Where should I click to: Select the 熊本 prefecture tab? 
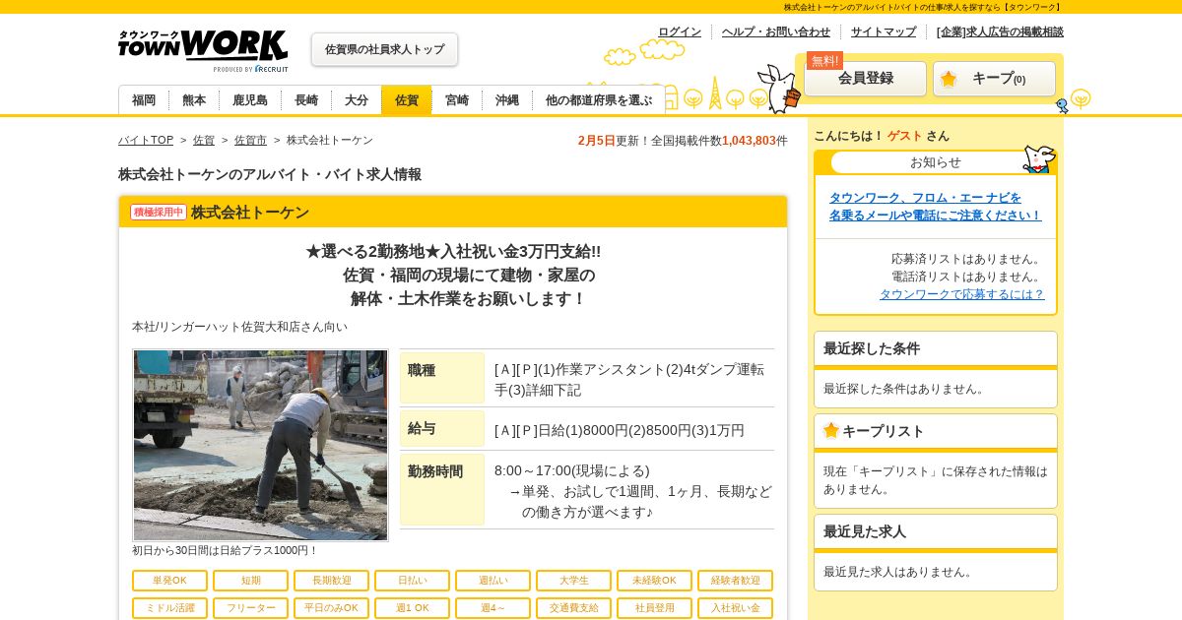[194, 100]
